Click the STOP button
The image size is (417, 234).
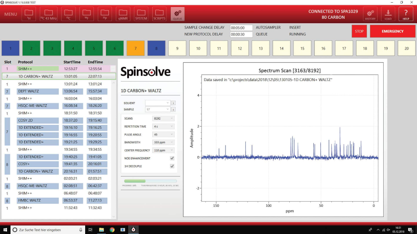(359, 32)
